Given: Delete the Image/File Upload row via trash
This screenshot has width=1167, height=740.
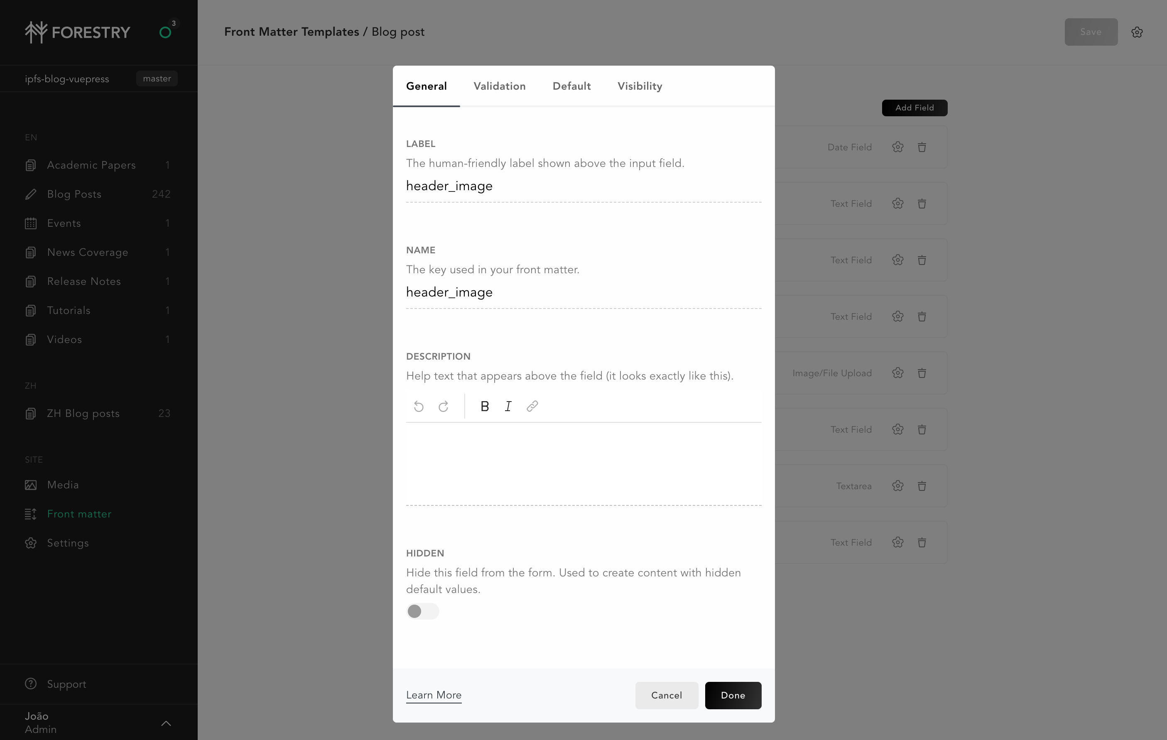Looking at the screenshot, I should 921,373.
